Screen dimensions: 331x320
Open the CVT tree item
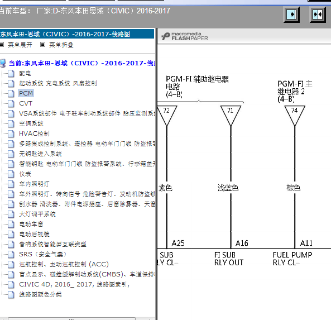26,103
